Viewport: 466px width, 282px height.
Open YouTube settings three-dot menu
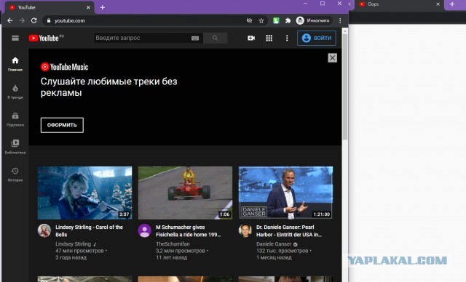click(x=287, y=38)
